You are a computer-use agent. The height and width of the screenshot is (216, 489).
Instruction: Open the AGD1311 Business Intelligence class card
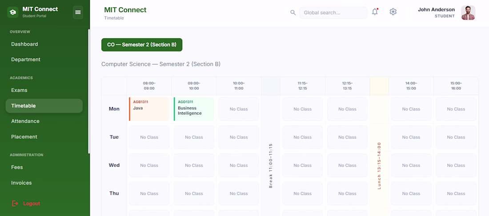click(194, 109)
